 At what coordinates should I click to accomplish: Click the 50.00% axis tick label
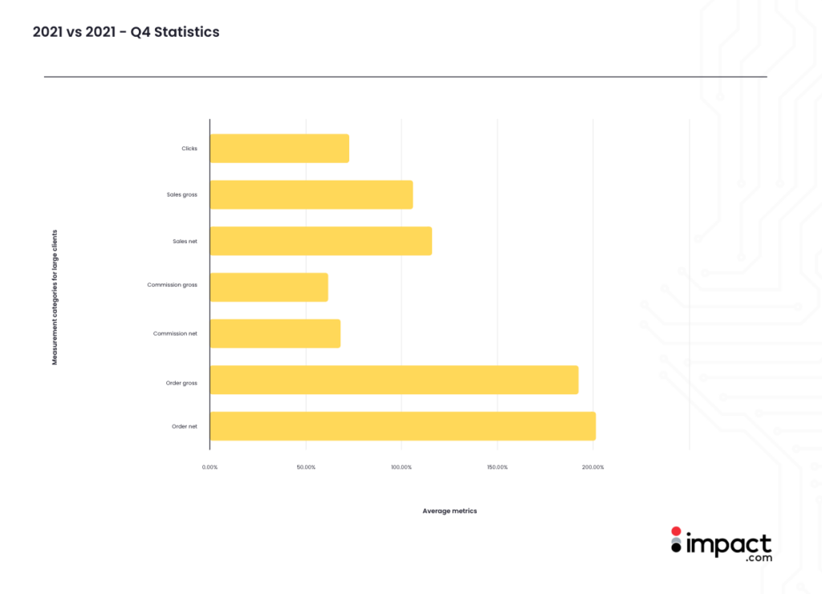[306, 467]
